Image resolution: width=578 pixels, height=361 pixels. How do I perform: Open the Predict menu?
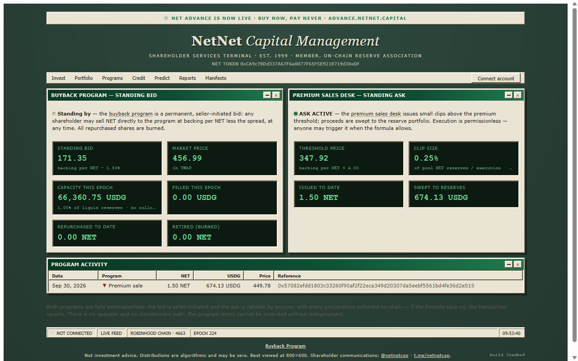(162, 78)
